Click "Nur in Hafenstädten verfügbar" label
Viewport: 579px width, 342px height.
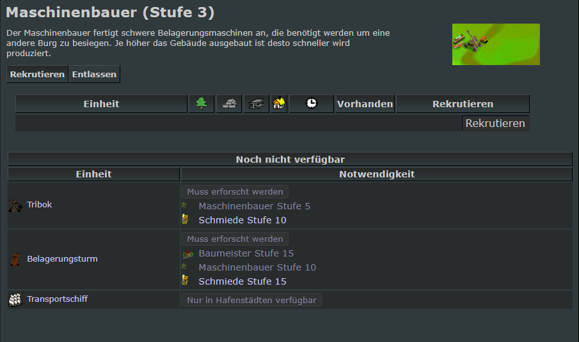251,300
